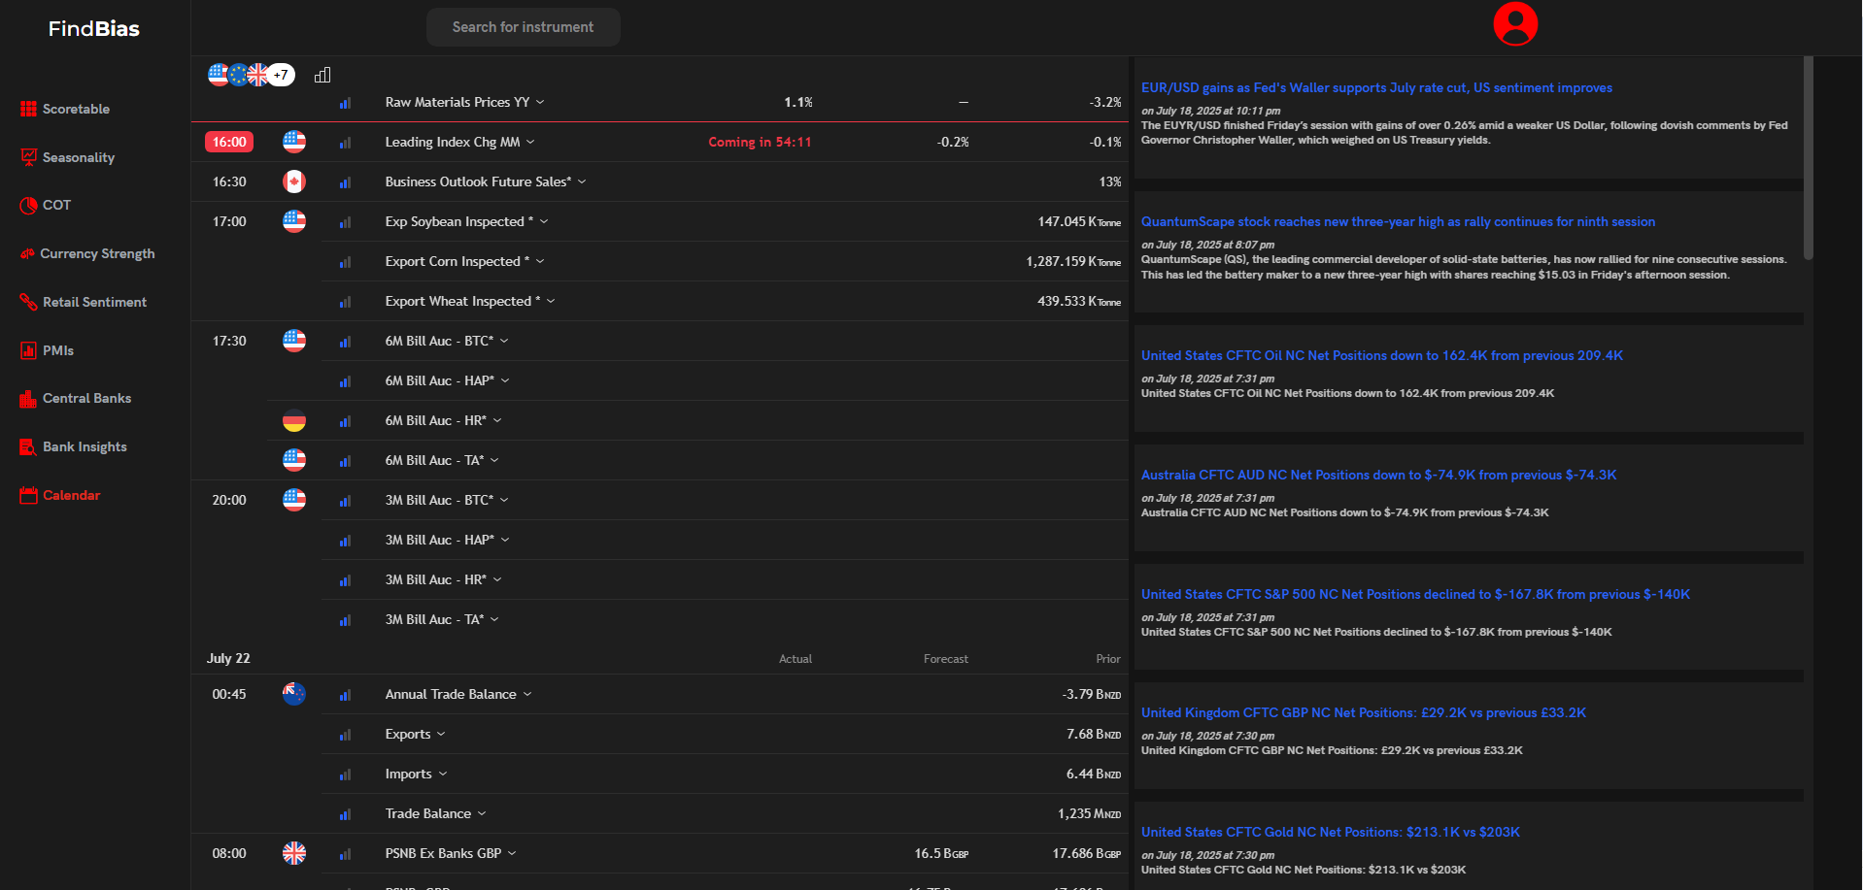Click the Scoretable grid icon in sidebar
The image size is (1863, 890).
point(28,109)
